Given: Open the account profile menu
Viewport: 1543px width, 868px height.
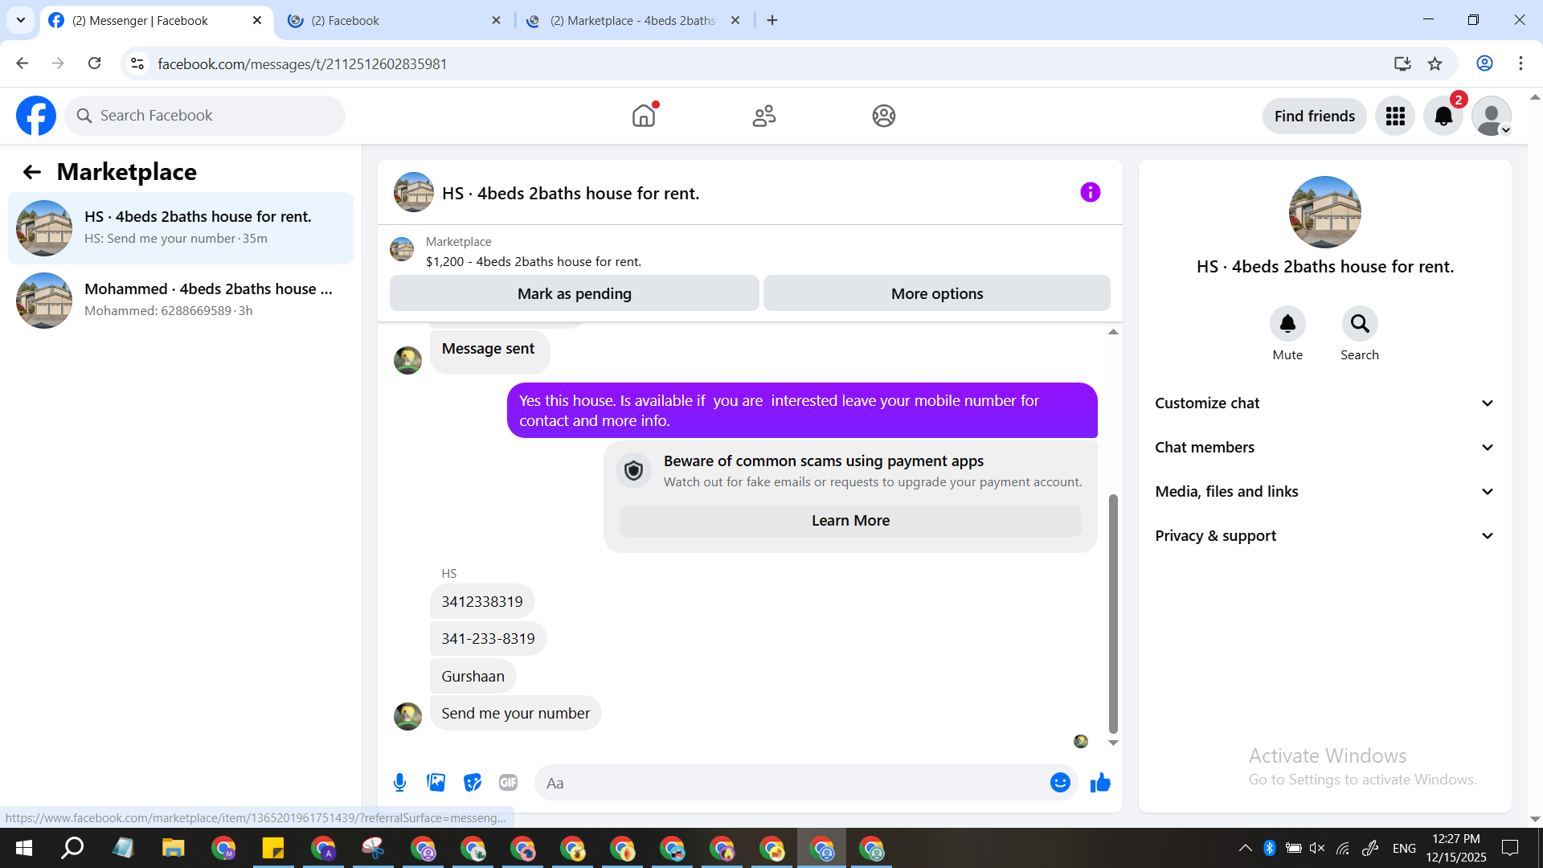Looking at the screenshot, I should pyautogui.click(x=1492, y=116).
